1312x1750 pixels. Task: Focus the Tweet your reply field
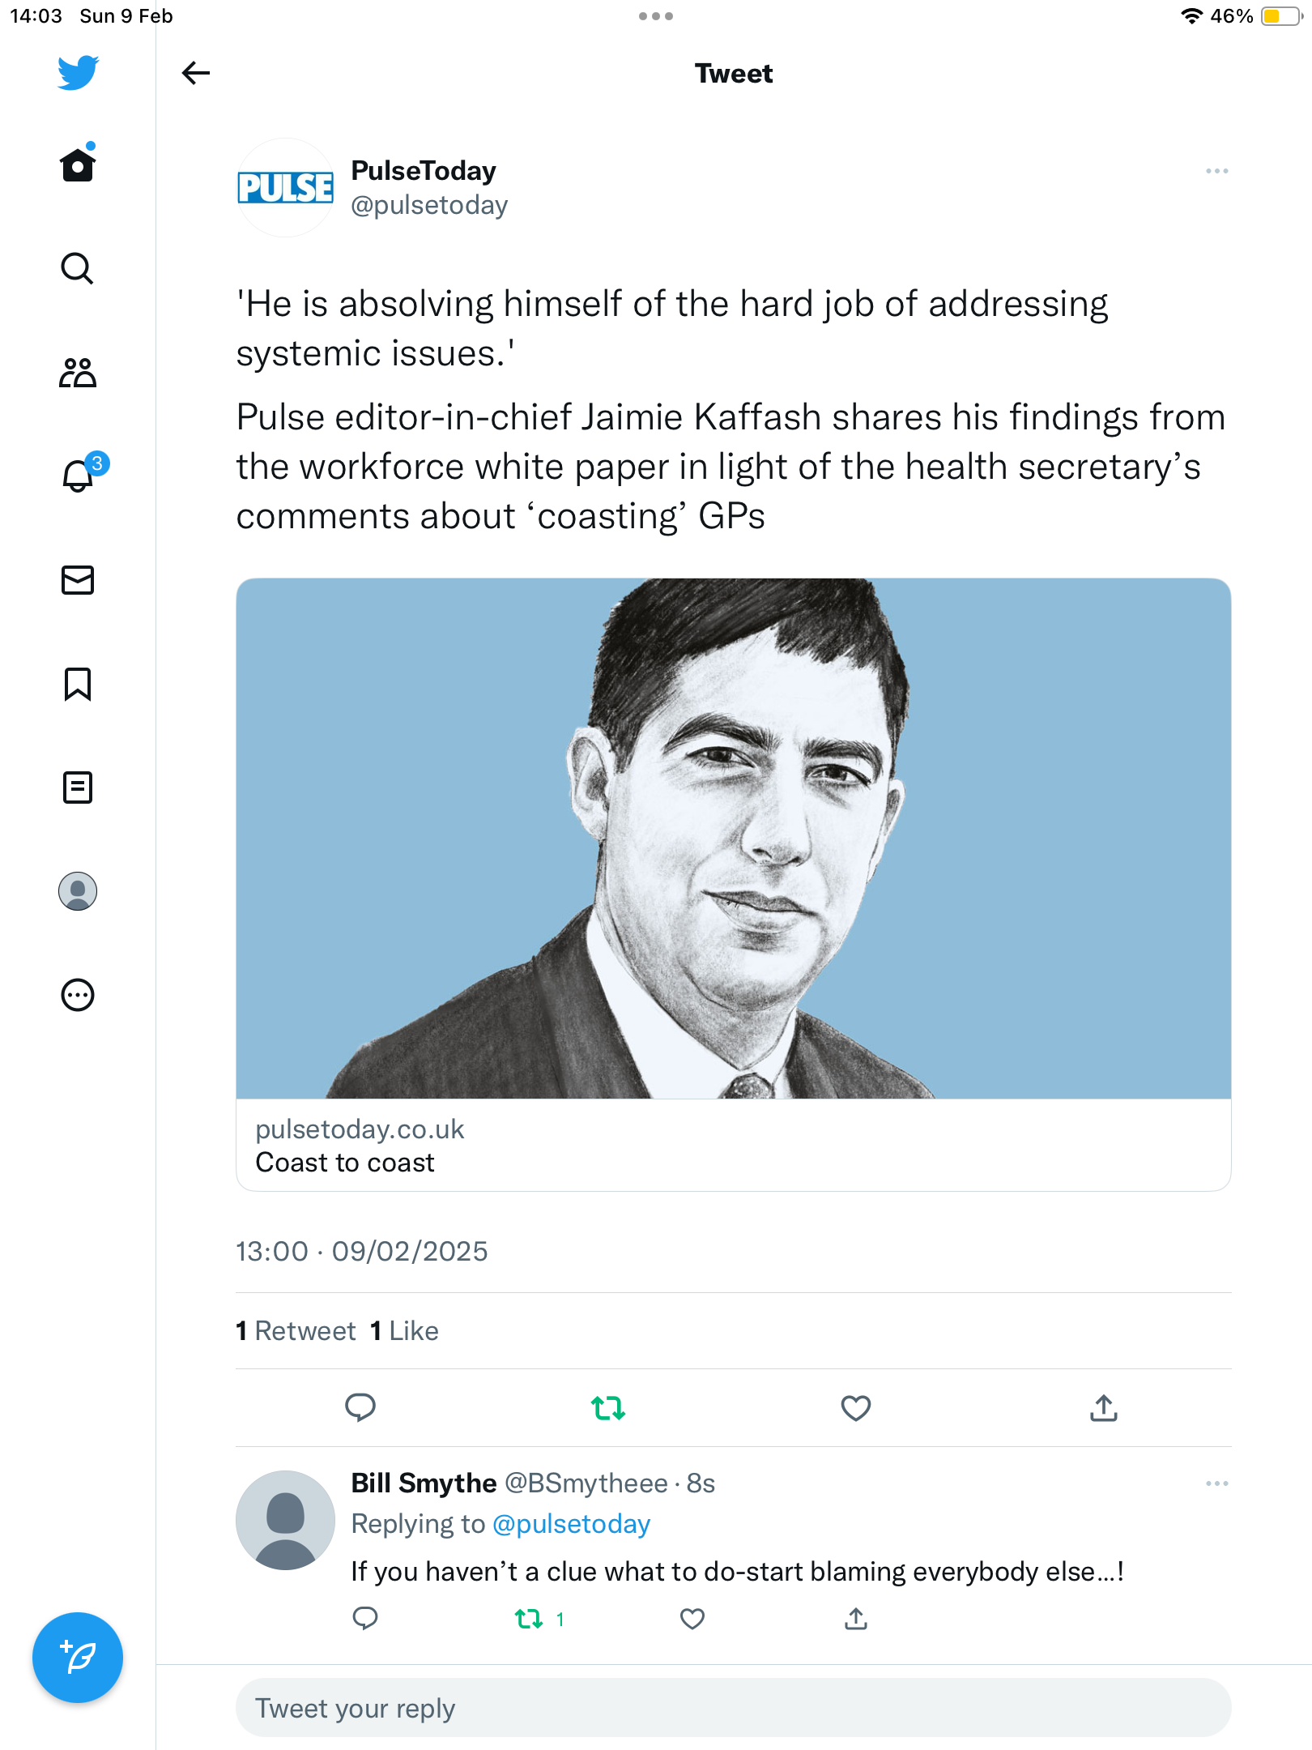pyautogui.click(x=734, y=1708)
